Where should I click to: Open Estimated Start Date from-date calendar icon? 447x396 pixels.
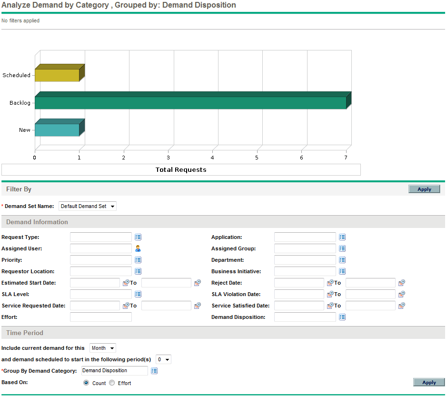[x=126, y=283]
